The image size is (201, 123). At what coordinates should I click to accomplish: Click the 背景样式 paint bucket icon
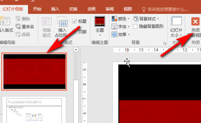pyautogui.click(x=135, y=19)
